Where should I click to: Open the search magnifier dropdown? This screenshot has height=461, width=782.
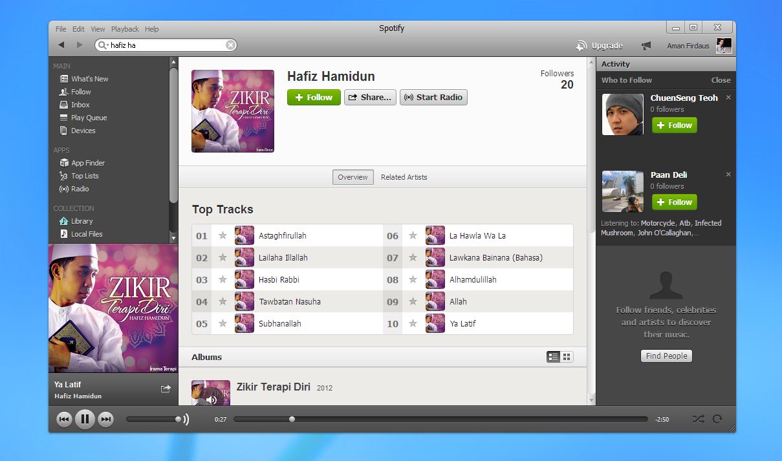103,45
